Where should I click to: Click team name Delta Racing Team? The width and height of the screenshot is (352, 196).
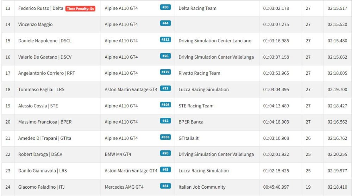click(197, 8)
